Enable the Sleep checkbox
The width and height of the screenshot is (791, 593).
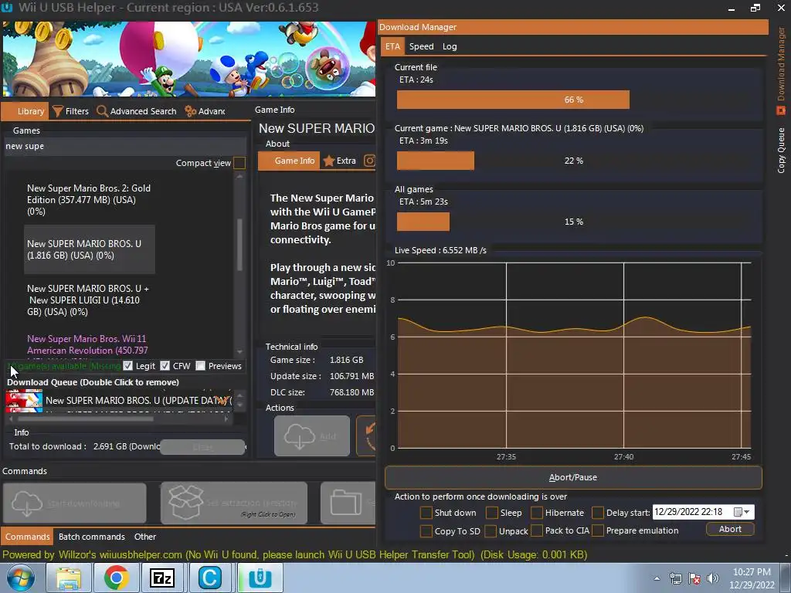[x=492, y=513]
